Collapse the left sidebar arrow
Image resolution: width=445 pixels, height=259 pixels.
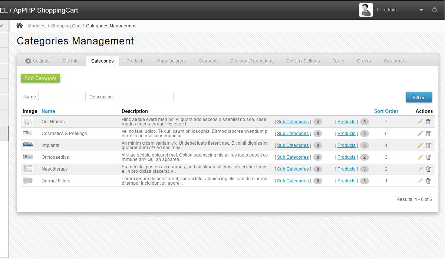pyautogui.click(x=1, y=26)
